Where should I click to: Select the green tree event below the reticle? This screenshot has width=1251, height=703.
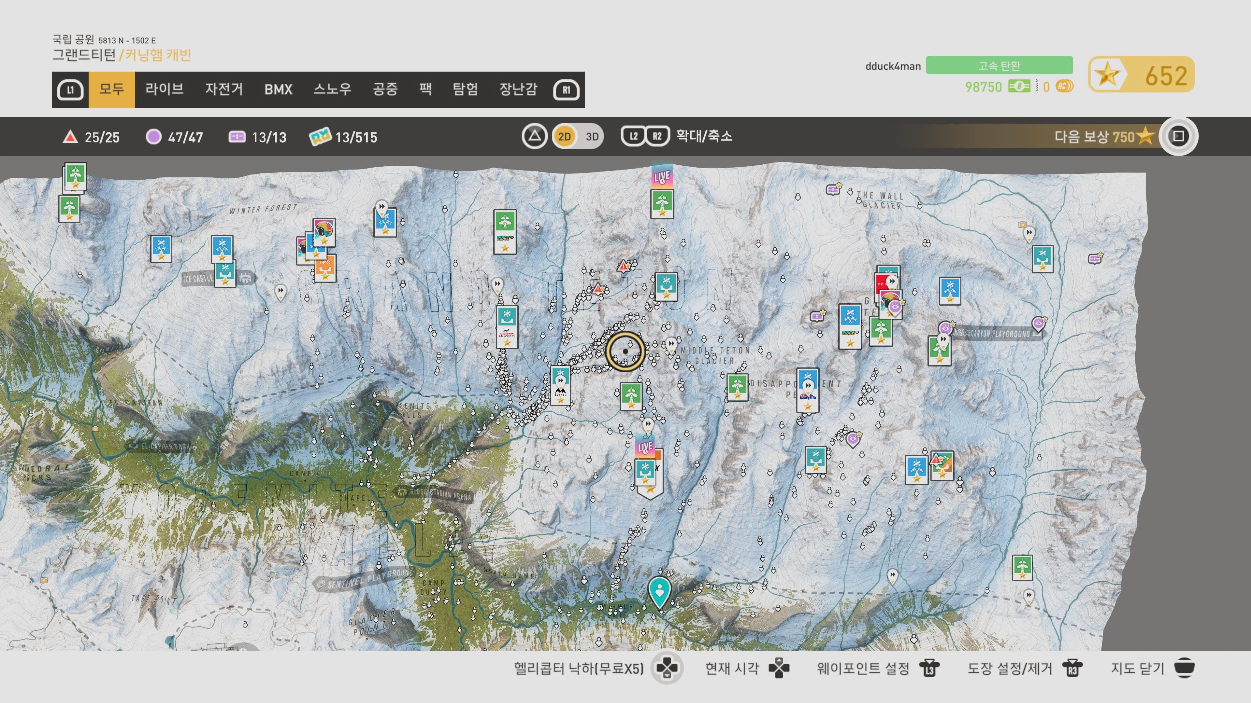631,396
